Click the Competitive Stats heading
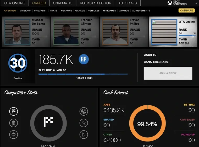199x147 pixels. [21, 93]
